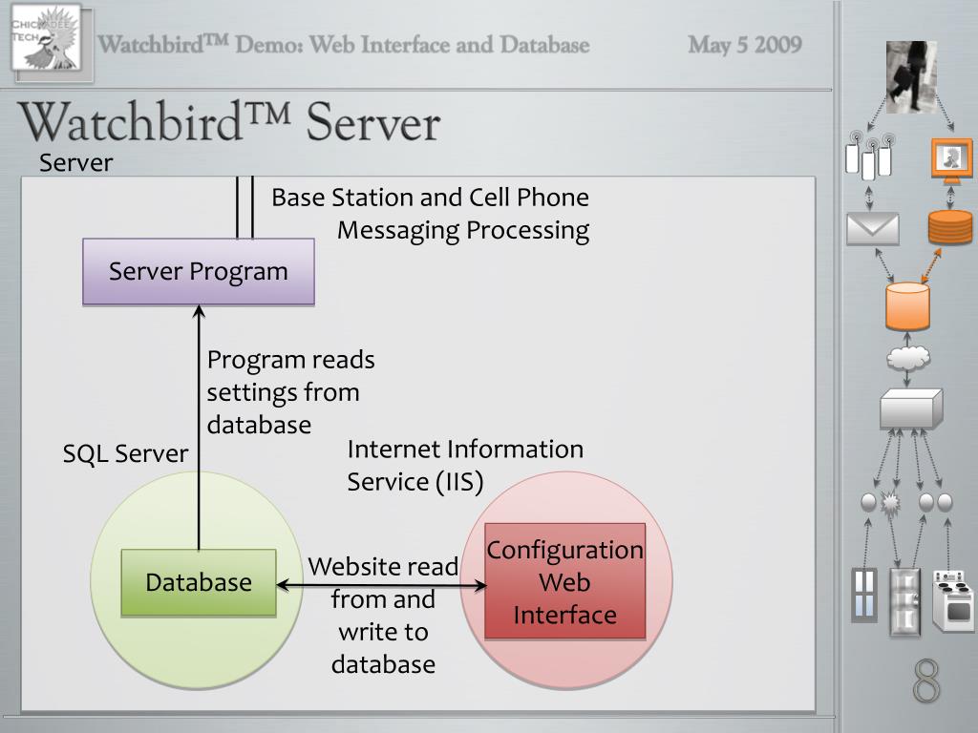Click "Program reads settings from database" text
The image size is (978, 733).
click(x=290, y=392)
